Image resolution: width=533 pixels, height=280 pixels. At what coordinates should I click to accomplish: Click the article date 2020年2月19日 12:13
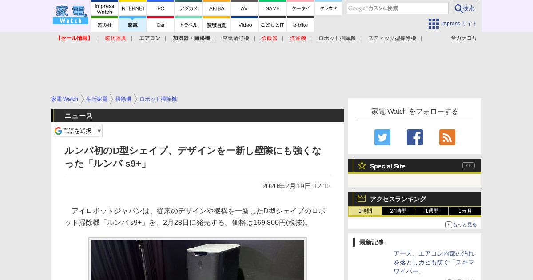coord(296,186)
